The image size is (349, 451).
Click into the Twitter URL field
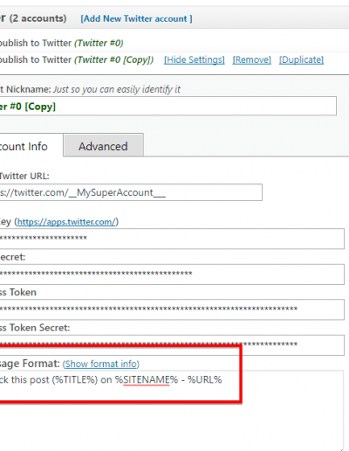pyautogui.click(x=131, y=192)
